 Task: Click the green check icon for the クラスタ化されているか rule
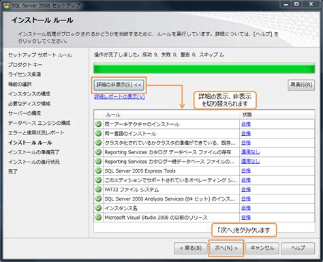pos(98,143)
